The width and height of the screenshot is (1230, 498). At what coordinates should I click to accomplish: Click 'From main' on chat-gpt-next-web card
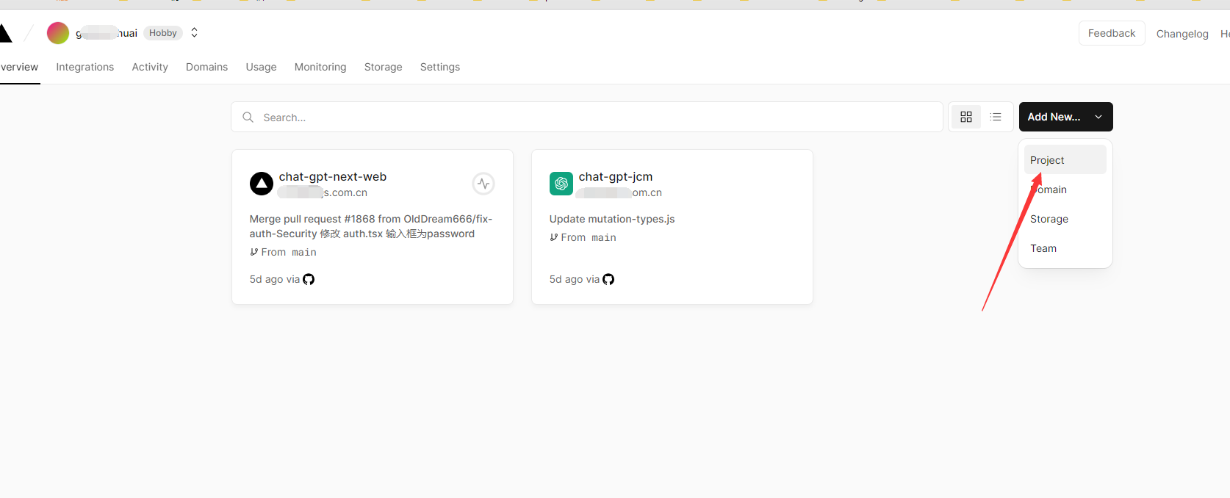click(289, 252)
